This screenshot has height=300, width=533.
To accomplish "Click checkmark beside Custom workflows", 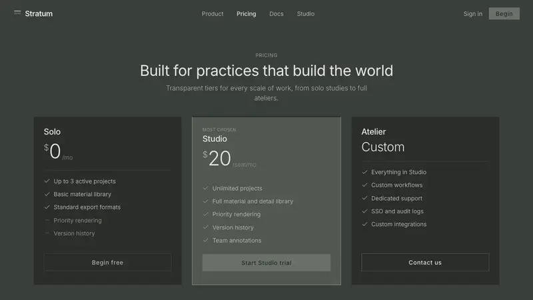I will point(364,185).
